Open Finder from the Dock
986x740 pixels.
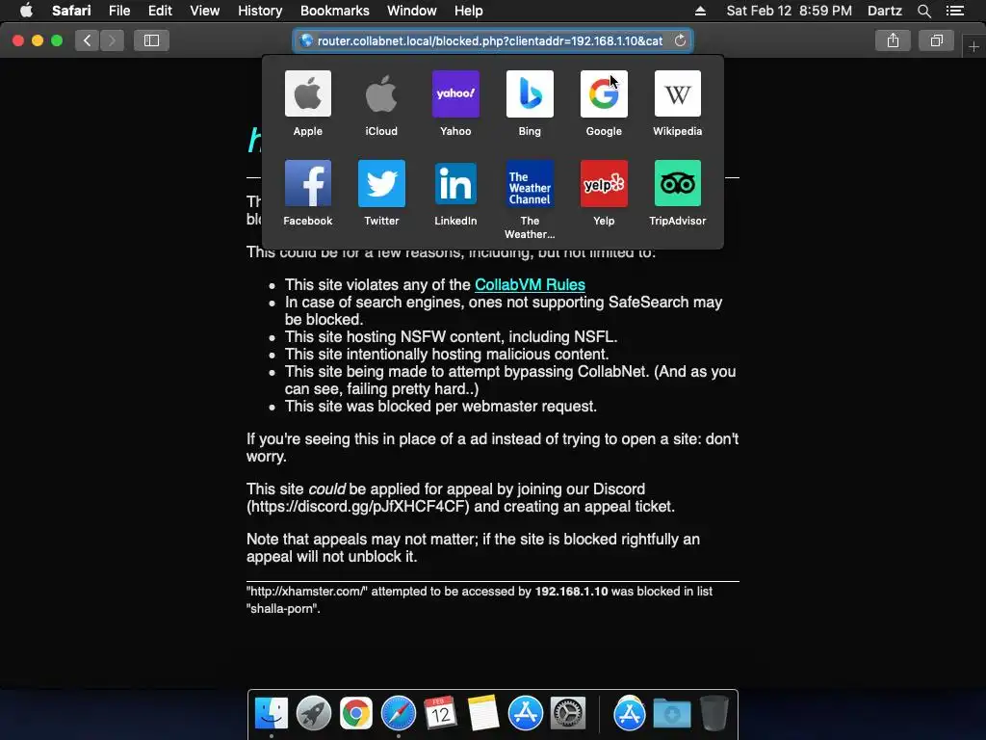click(271, 713)
